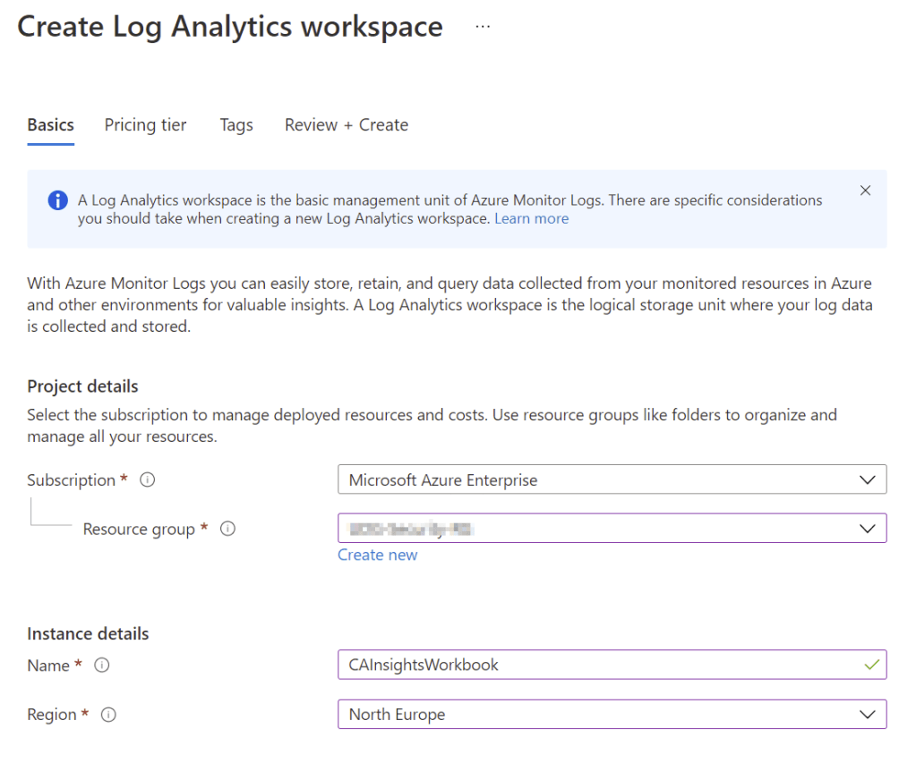Click the Project details section heading
Image resolution: width=916 pixels, height=763 pixels.
pyautogui.click(x=82, y=386)
